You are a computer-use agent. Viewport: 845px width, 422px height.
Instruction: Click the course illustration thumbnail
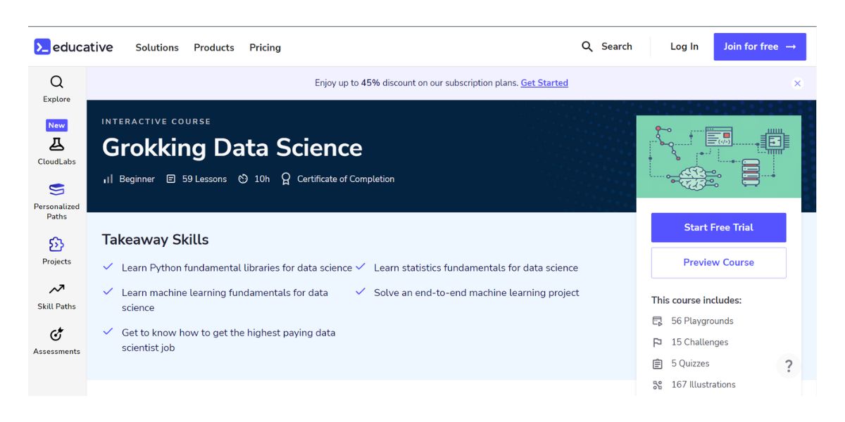coord(719,157)
